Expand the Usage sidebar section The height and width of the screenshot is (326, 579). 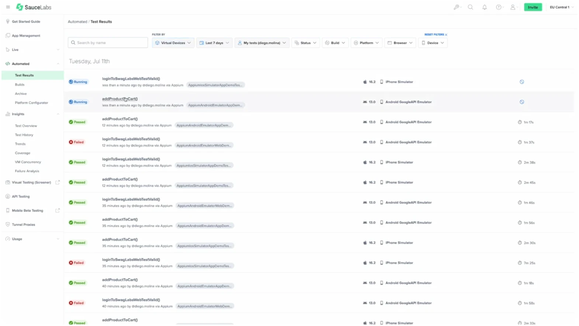click(x=32, y=239)
